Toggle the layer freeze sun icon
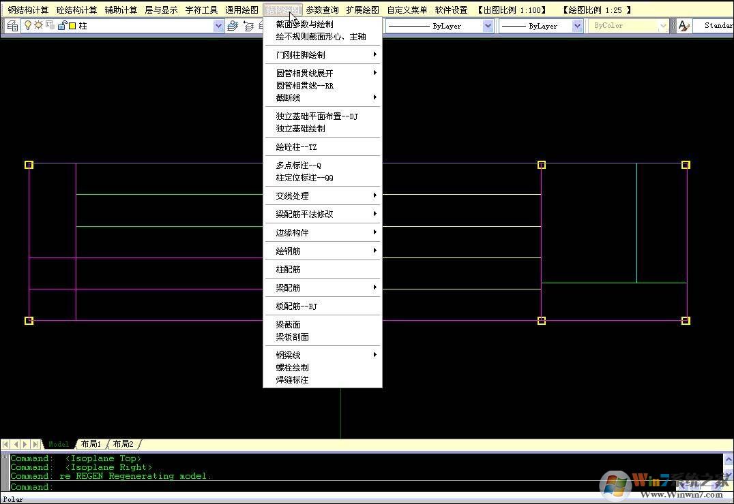 [x=38, y=25]
